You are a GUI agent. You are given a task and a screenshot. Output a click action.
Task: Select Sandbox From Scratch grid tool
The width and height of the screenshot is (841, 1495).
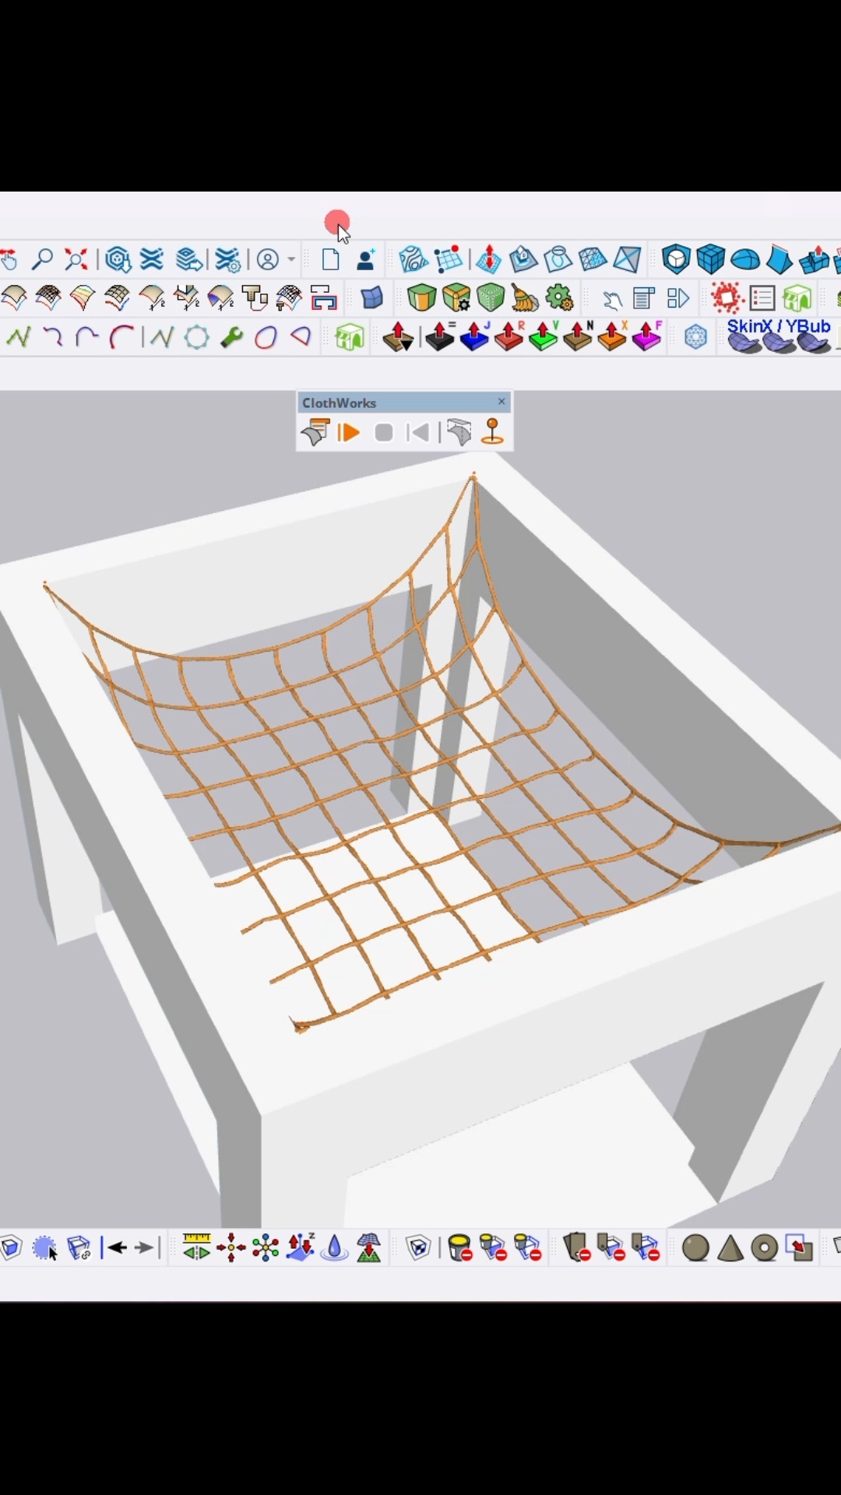pyautogui.click(x=449, y=259)
